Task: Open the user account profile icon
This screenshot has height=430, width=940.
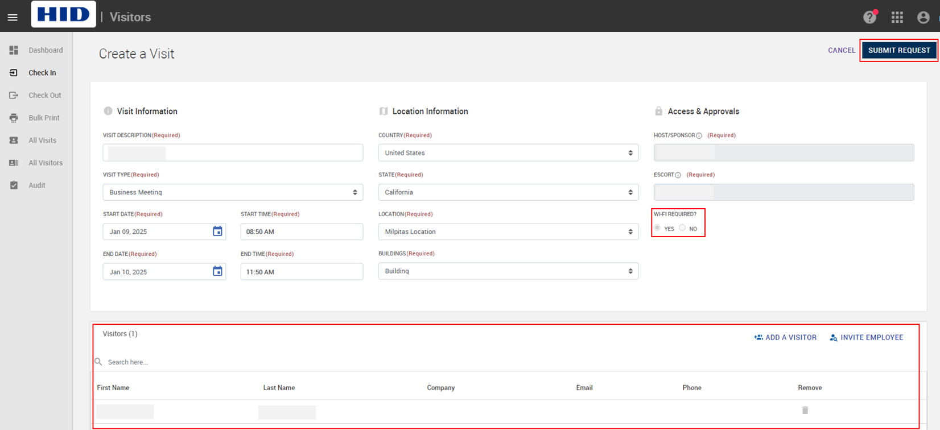Action: point(923,17)
